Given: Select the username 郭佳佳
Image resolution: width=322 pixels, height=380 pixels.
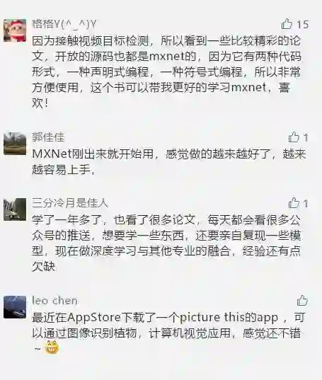Looking at the screenshot, I should [48, 137].
